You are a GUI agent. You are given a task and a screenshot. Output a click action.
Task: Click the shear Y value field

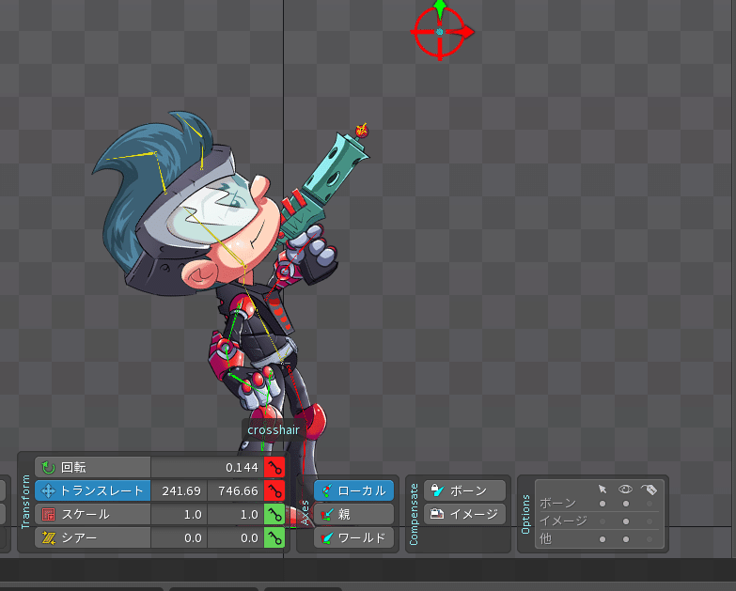point(236,537)
